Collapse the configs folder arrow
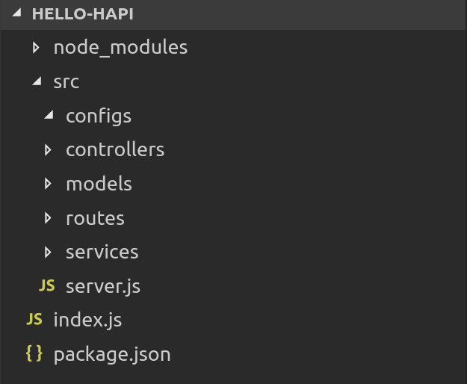467x384 pixels. tap(49, 116)
